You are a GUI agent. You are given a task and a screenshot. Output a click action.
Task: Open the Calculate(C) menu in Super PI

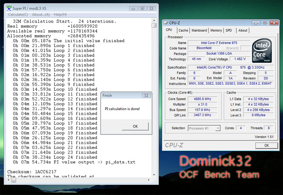(18, 15)
